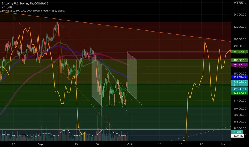Click the current price label 43892.20
The image size is (249, 147).
click(239, 82)
